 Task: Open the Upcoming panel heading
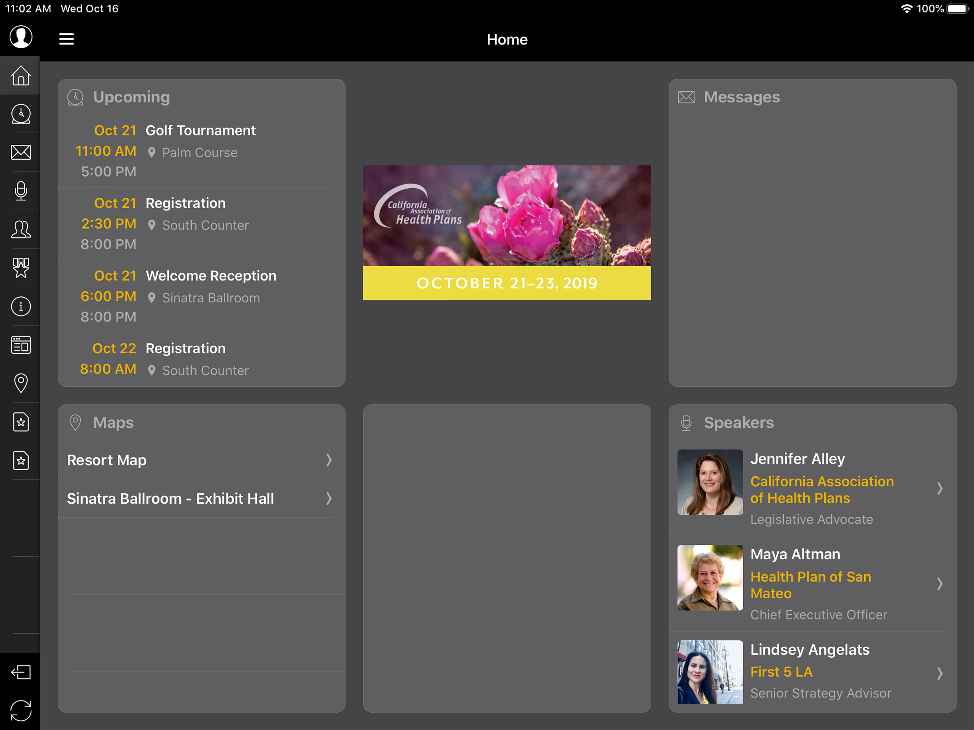pos(132,97)
